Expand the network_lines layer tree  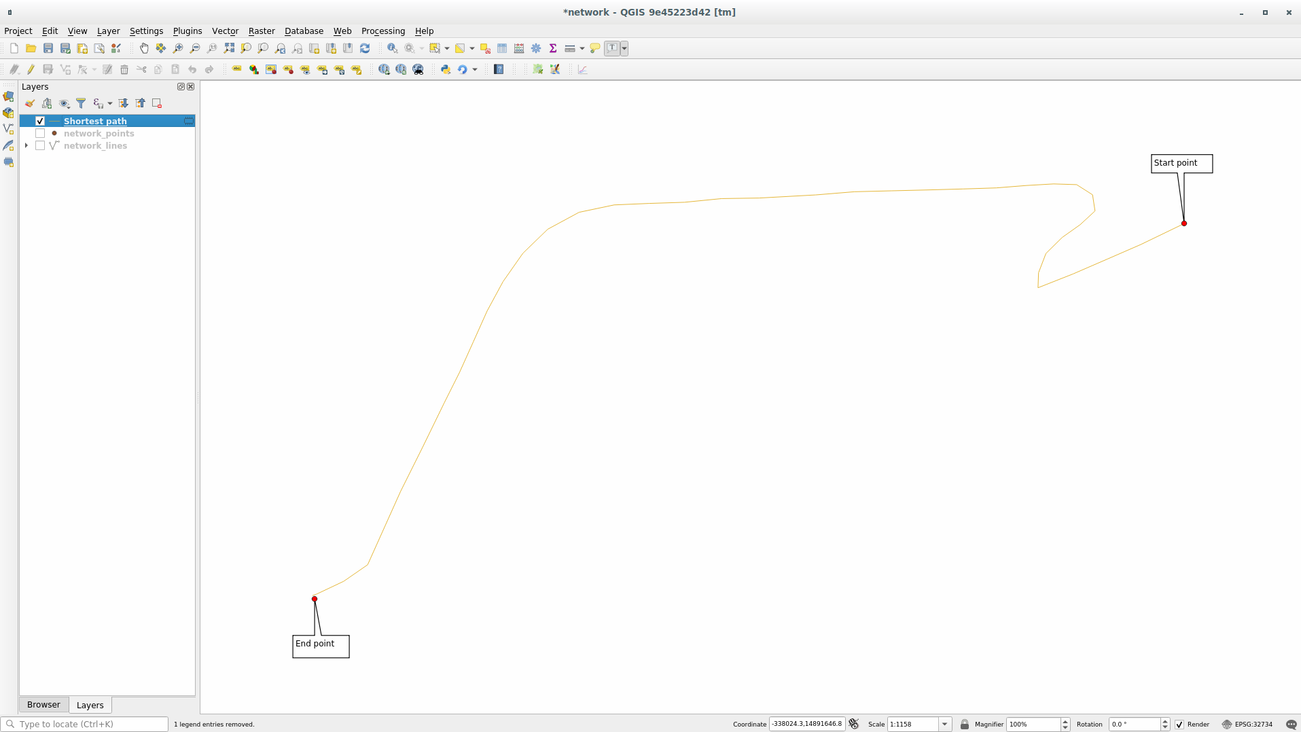pos(26,146)
